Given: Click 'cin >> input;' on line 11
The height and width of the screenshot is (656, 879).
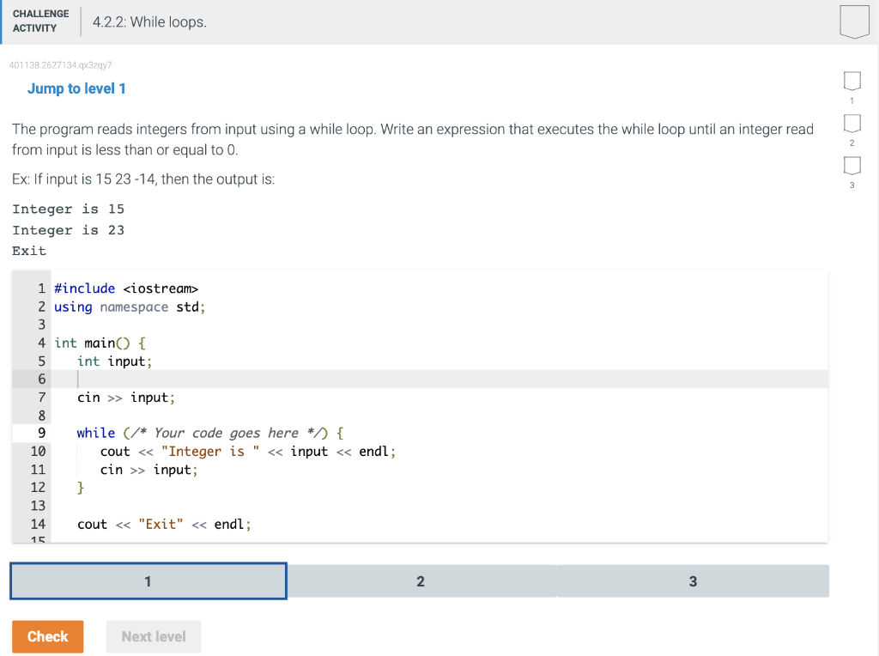Looking at the screenshot, I should coord(149,470).
